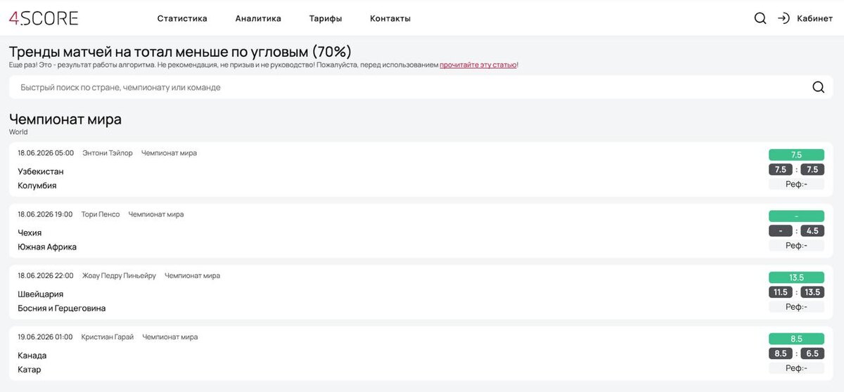Screen dimensions: 844x392
Task: Open the Аналитика menu
Action: [258, 18]
